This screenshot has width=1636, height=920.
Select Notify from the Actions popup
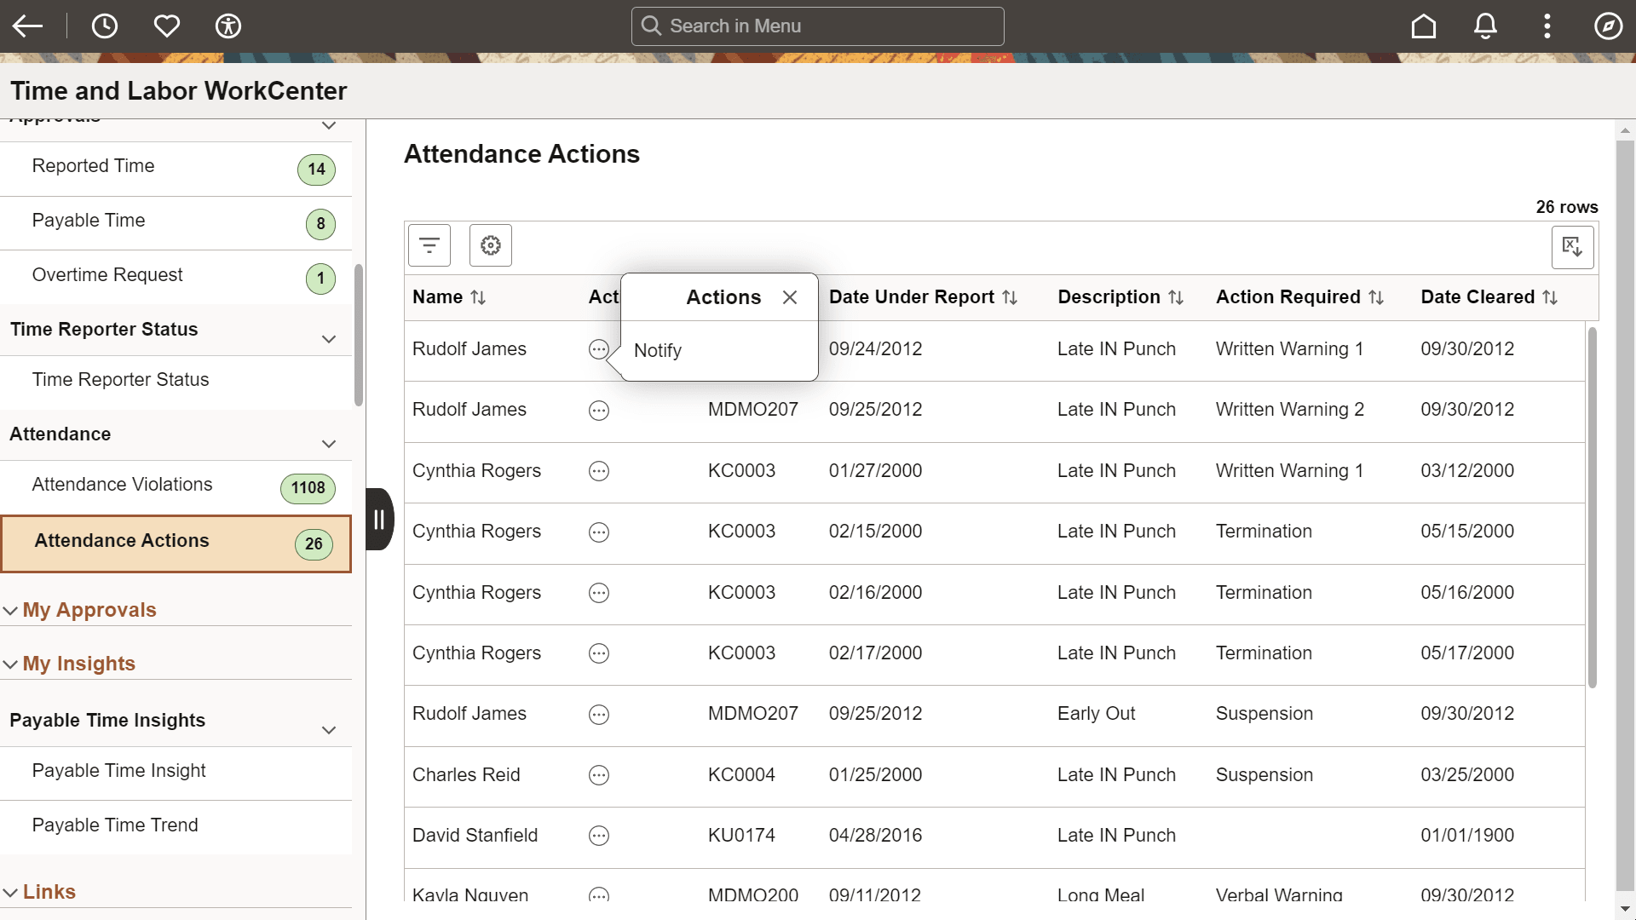657,350
